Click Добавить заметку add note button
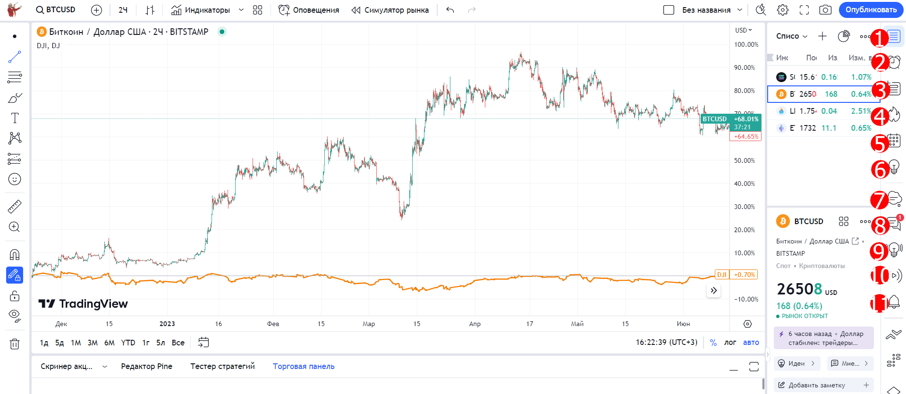 [x=824, y=385]
